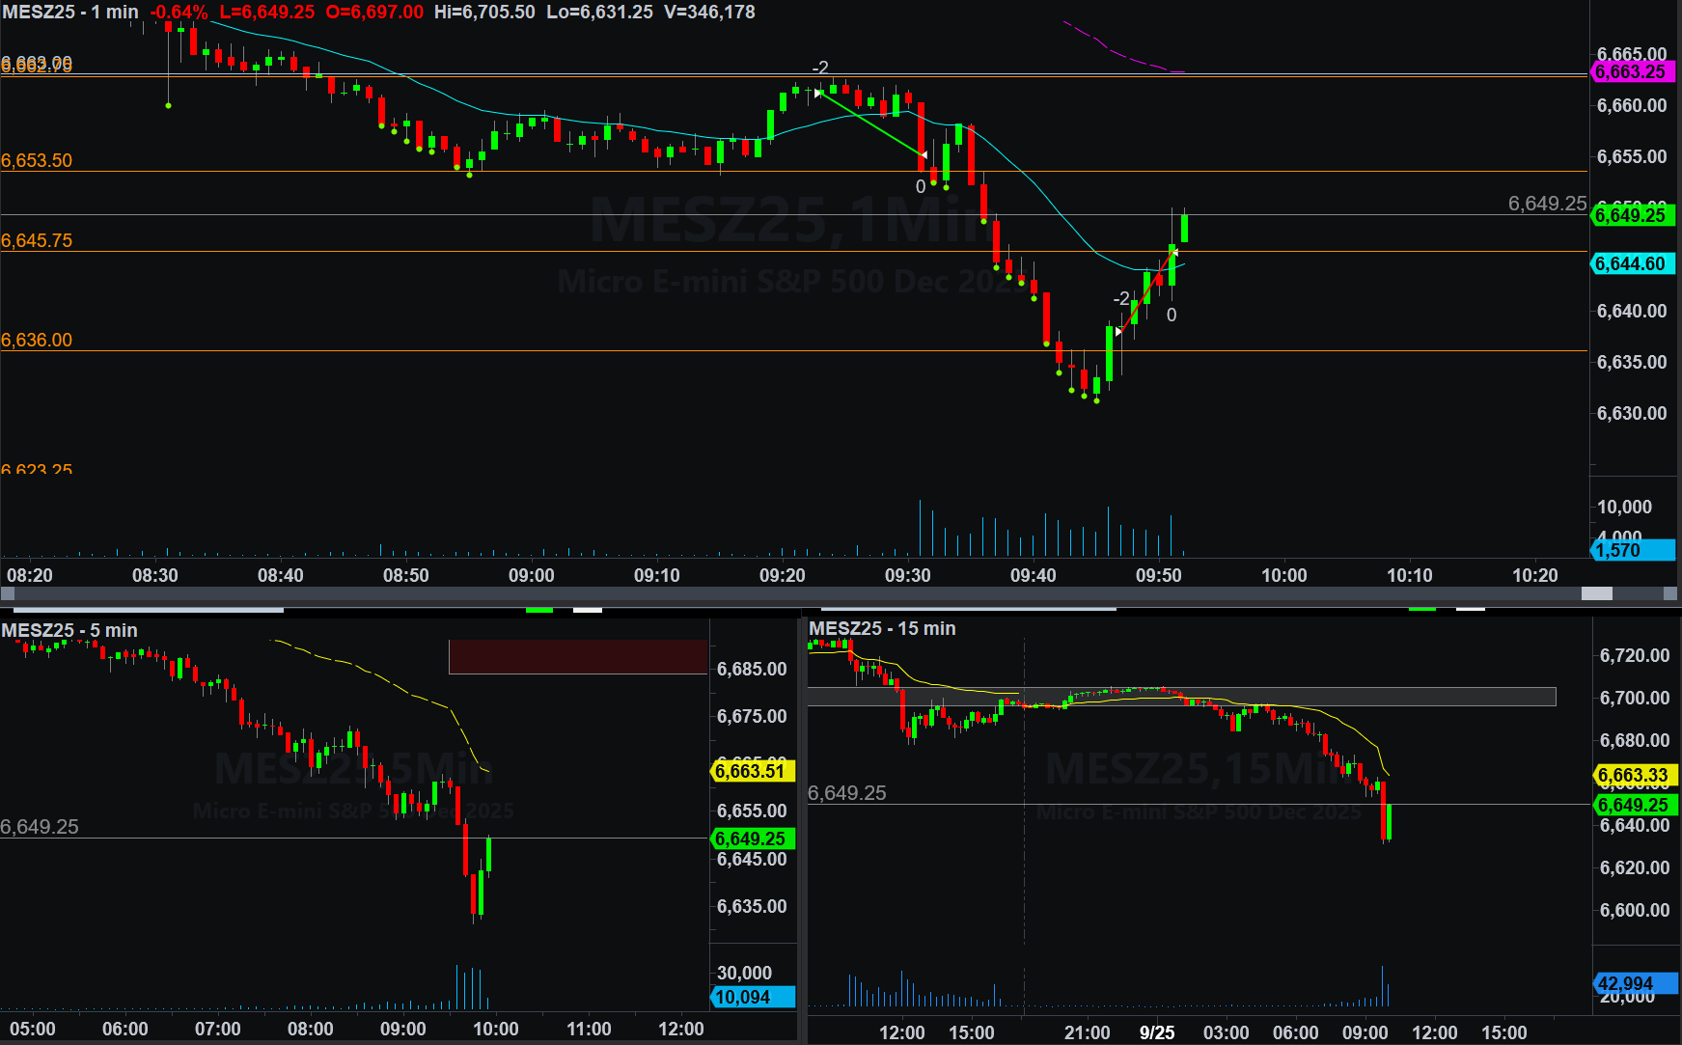Select the MESZ25 - 15 min chart title
Viewport: 1682px width, 1045px height.
[x=882, y=628]
